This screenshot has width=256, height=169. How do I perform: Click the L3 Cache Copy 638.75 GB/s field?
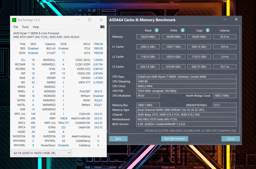pyautogui.click(x=199, y=67)
